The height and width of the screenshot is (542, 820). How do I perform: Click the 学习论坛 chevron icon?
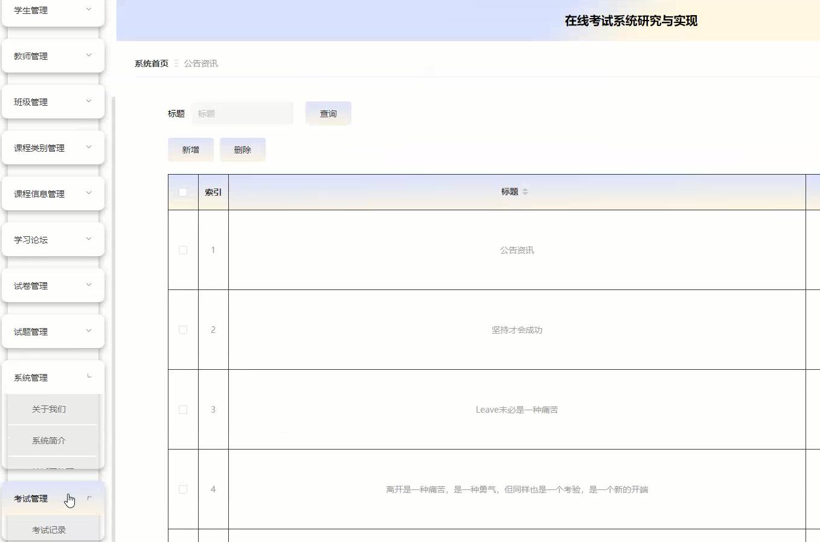coord(89,239)
